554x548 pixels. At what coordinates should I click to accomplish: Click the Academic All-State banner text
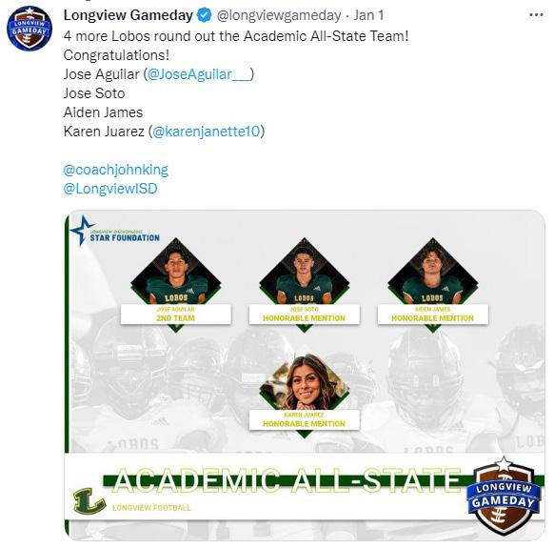288,480
